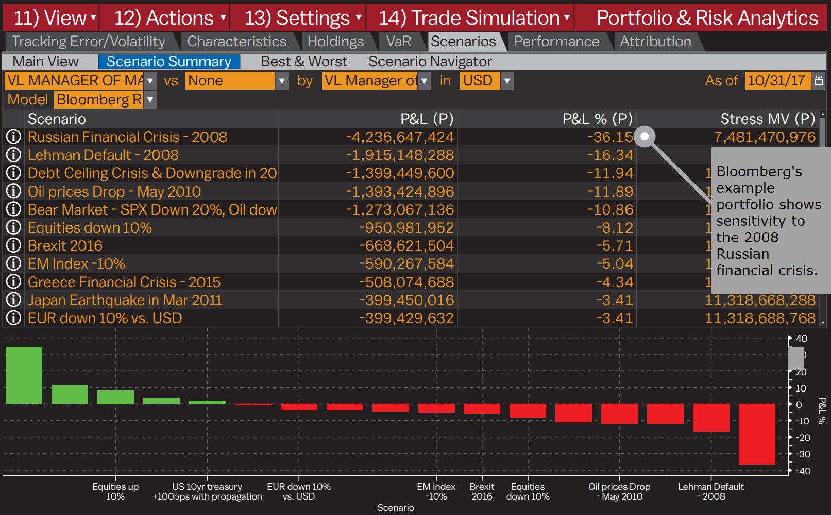Image resolution: width=831 pixels, height=515 pixels.
Task: Open info for Oil prices Drop - May 2010
Action: coord(13,191)
